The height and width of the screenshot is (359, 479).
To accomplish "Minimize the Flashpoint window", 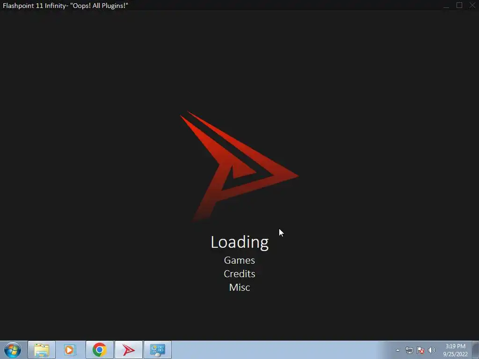I will point(446,6).
